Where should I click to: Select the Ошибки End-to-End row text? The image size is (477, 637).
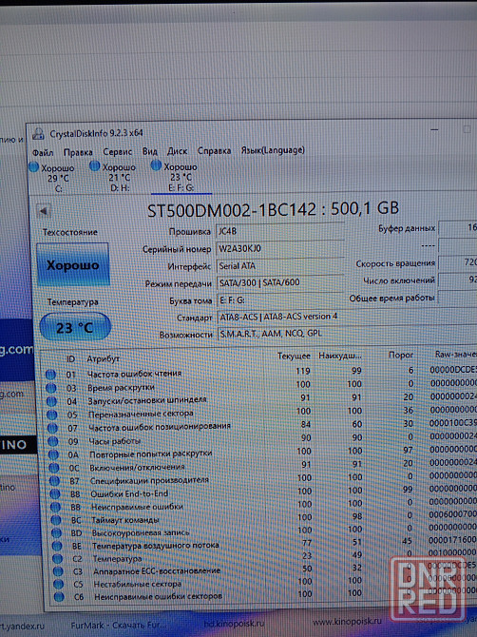pyautogui.click(x=129, y=494)
